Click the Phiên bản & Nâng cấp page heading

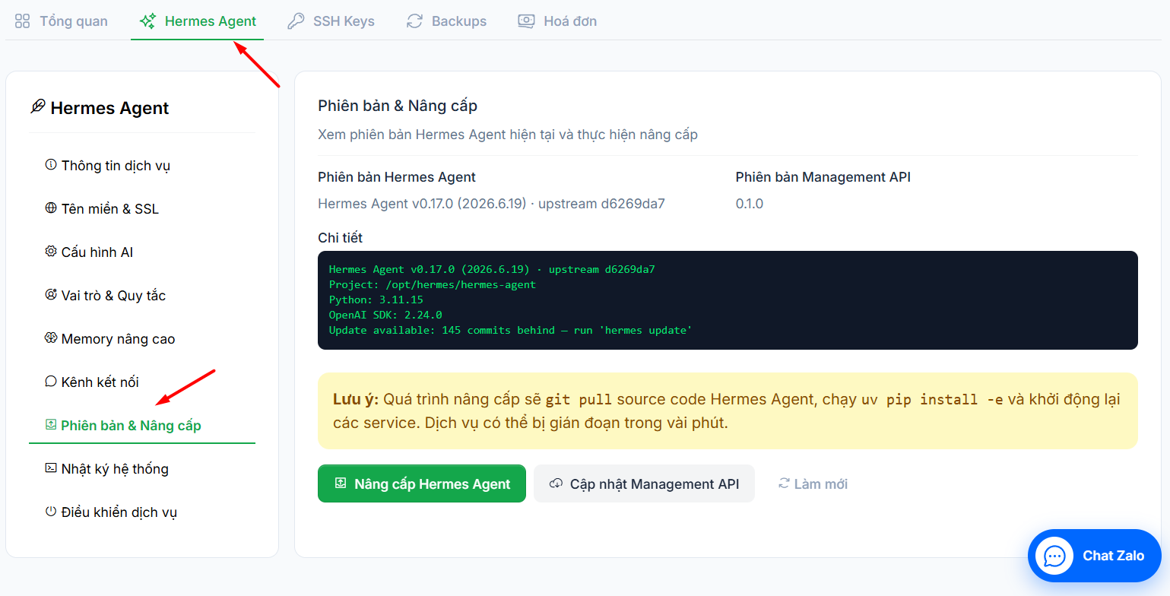398,105
